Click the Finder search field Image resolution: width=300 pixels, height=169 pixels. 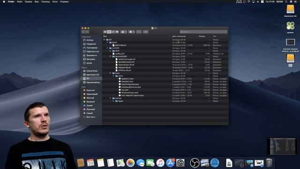(203, 32)
